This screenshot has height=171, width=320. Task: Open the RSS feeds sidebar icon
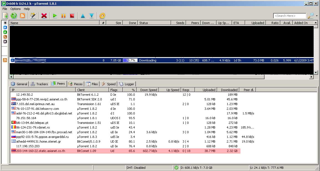pyautogui.click(x=5, y=60)
